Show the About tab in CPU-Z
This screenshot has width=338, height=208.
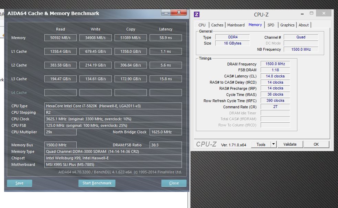coord(304,25)
